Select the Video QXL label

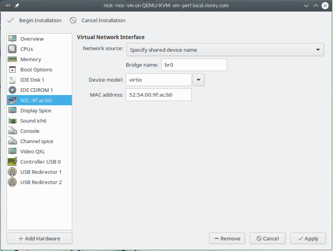[x=33, y=151]
